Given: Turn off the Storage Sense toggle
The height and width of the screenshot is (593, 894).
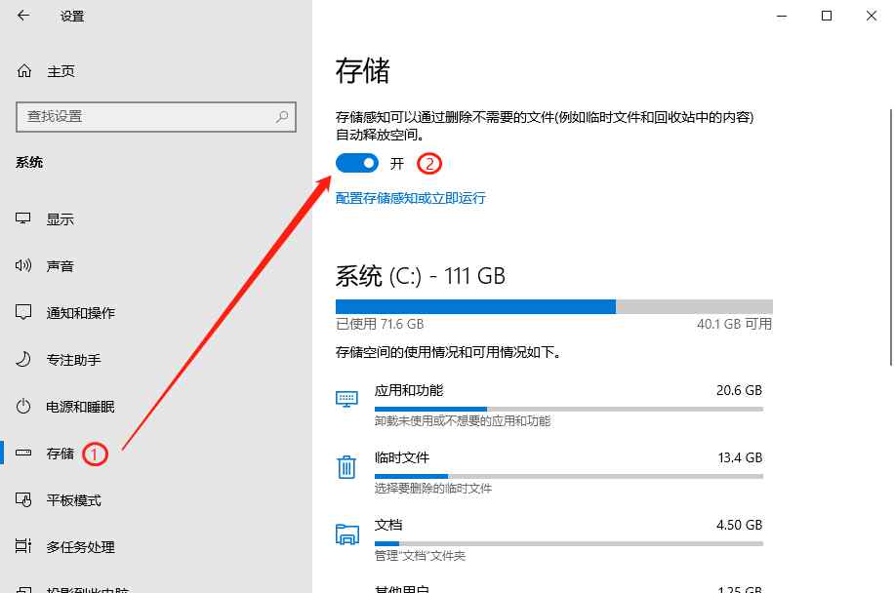Looking at the screenshot, I should (356, 163).
